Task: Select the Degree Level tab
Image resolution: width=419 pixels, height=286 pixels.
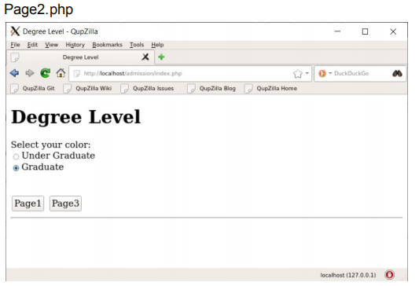Action: pyautogui.click(x=80, y=57)
